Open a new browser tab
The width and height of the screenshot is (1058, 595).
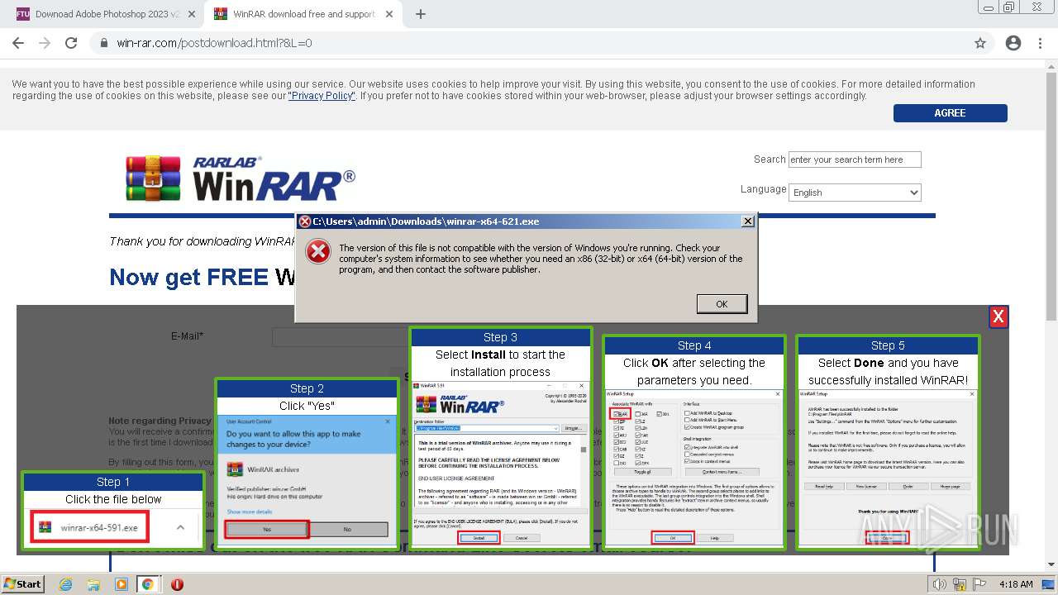click(420, 14)
